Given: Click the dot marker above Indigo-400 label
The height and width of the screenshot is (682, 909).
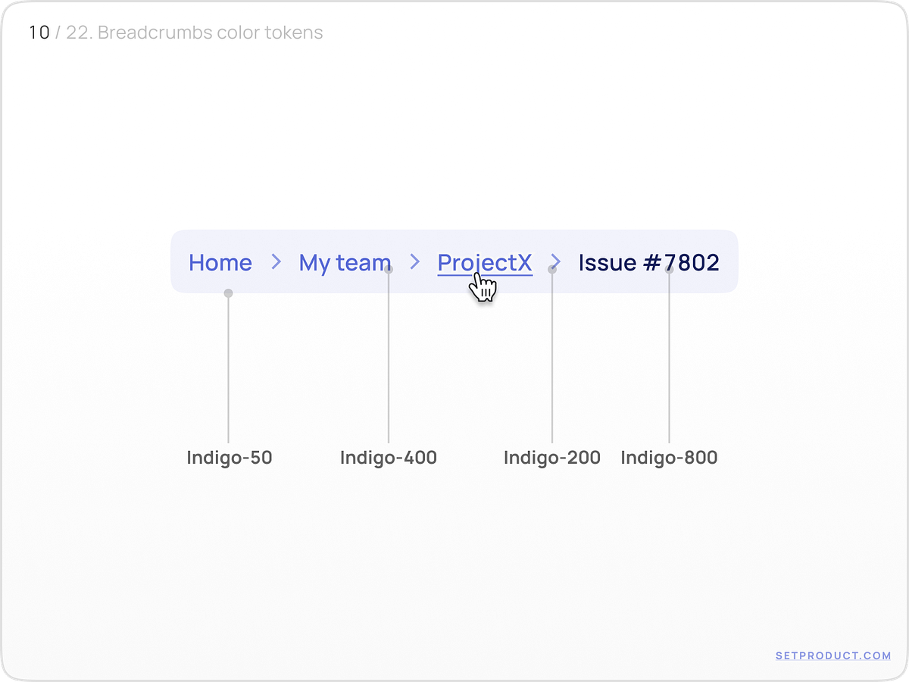Looking at the screenshot, I should tap(389, 271).
